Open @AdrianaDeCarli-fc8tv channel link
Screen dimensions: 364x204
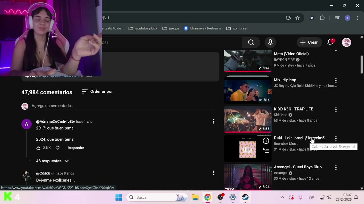click(x=55, y=122)
